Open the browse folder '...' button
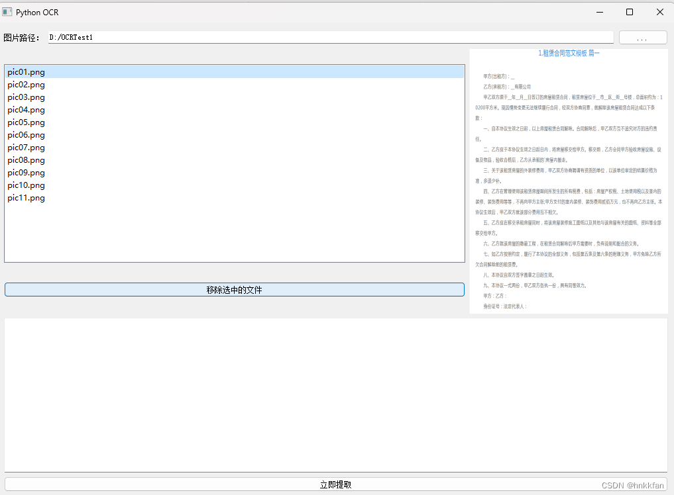Viewport: 674px width, 495px height. pyautogui.click(x=643, y=37)
